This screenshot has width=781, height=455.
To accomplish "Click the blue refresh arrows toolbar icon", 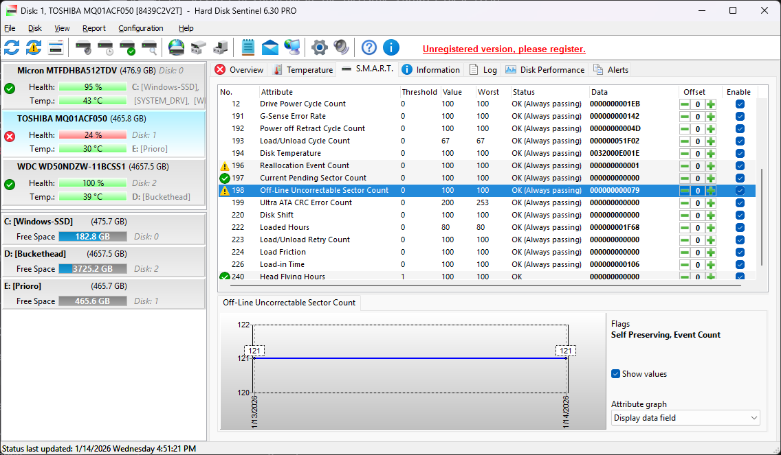I will click(12, 47).
